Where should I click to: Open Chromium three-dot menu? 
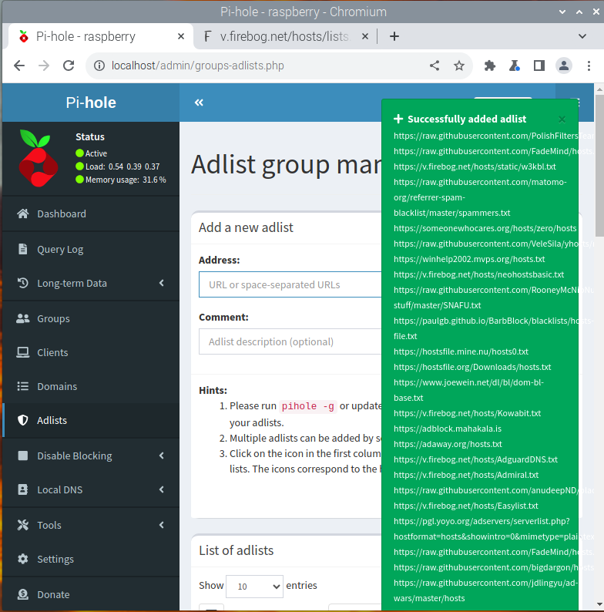(x=589, y=66)
